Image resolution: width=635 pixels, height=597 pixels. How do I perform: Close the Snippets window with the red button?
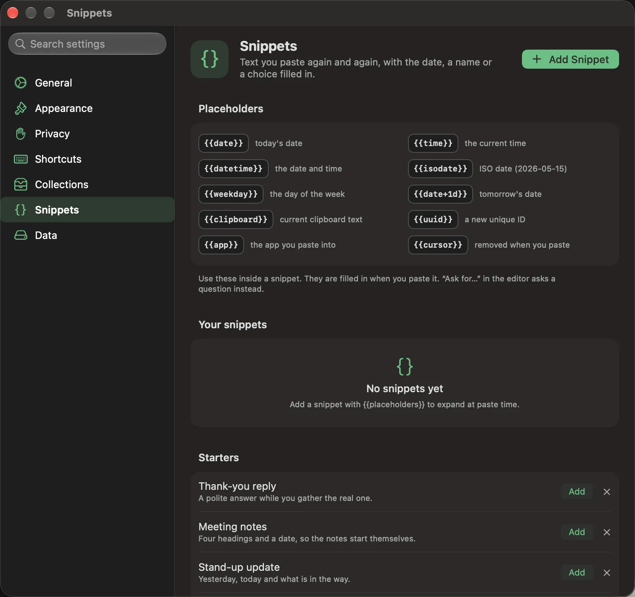click(13, 13)
